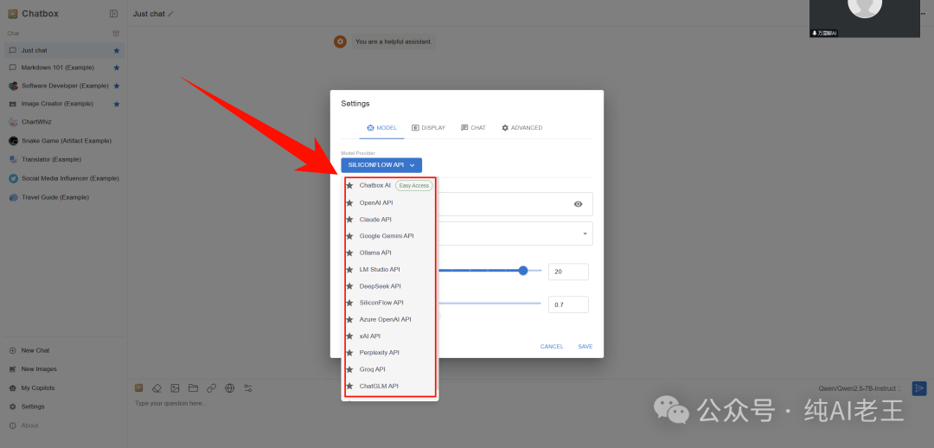934x448 pixels.
Task: Open the Social Media Influencer (Example) conversation
Action: pyautogui.click(x=64, y=178)
